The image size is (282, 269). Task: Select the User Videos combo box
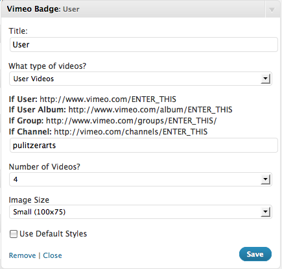141,79
